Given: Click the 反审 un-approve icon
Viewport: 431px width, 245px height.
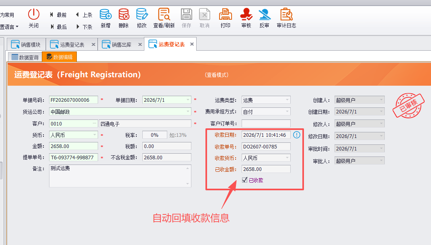Looking at the screenshot, I should pyautogui.click(x=265, y=14).
